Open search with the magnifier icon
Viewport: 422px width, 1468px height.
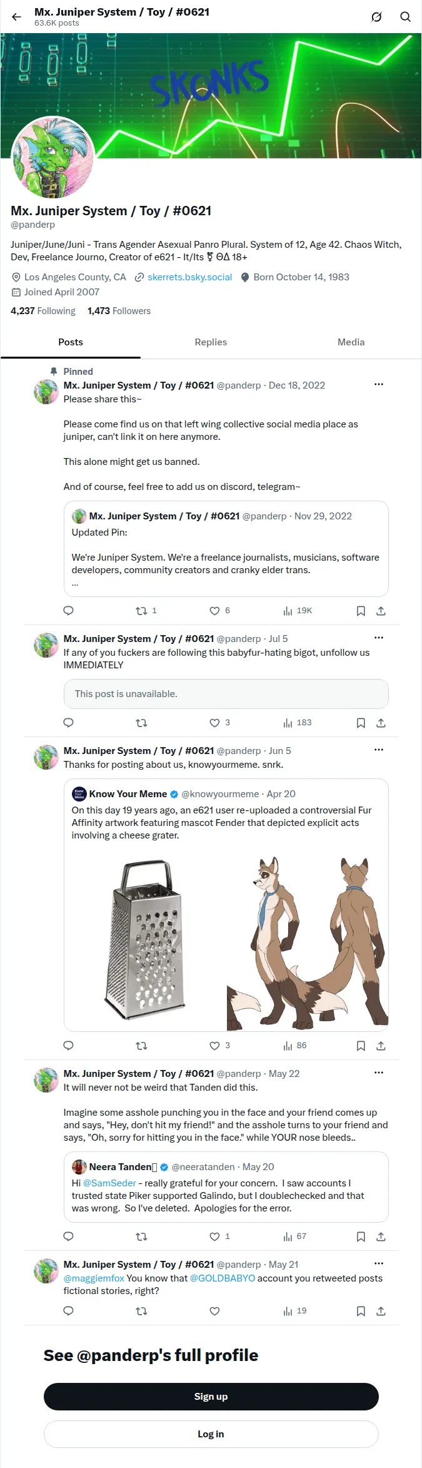tap(405, 17)
